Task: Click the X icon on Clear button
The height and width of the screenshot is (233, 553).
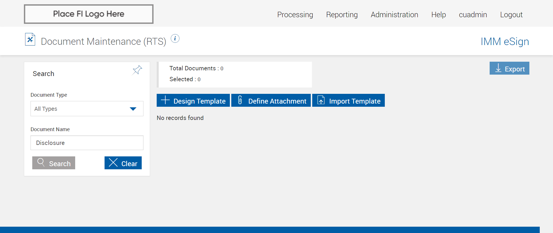Action: (113, 162)
